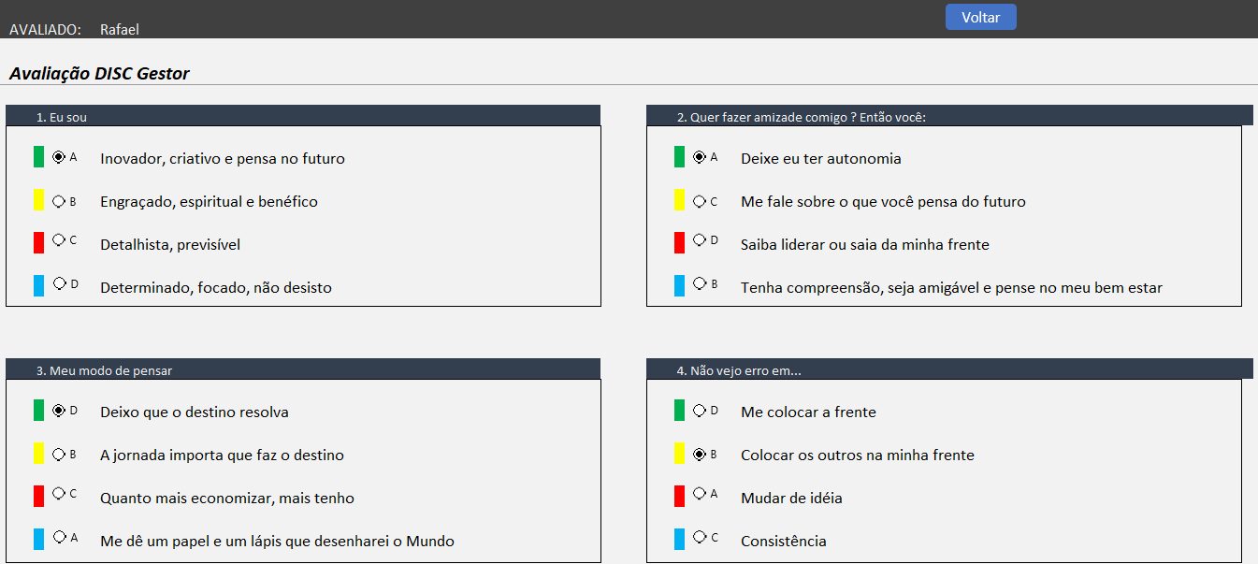Pick the 'Consistência' radio button
This screenshot has width=1258, height=564.
(700, 537)
